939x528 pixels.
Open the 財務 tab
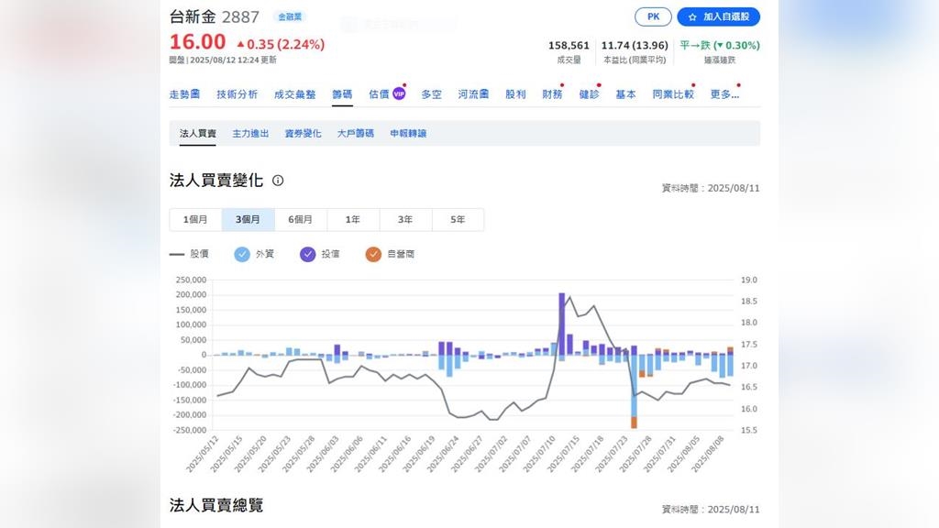pyautogui.click(x=552, y=94)
